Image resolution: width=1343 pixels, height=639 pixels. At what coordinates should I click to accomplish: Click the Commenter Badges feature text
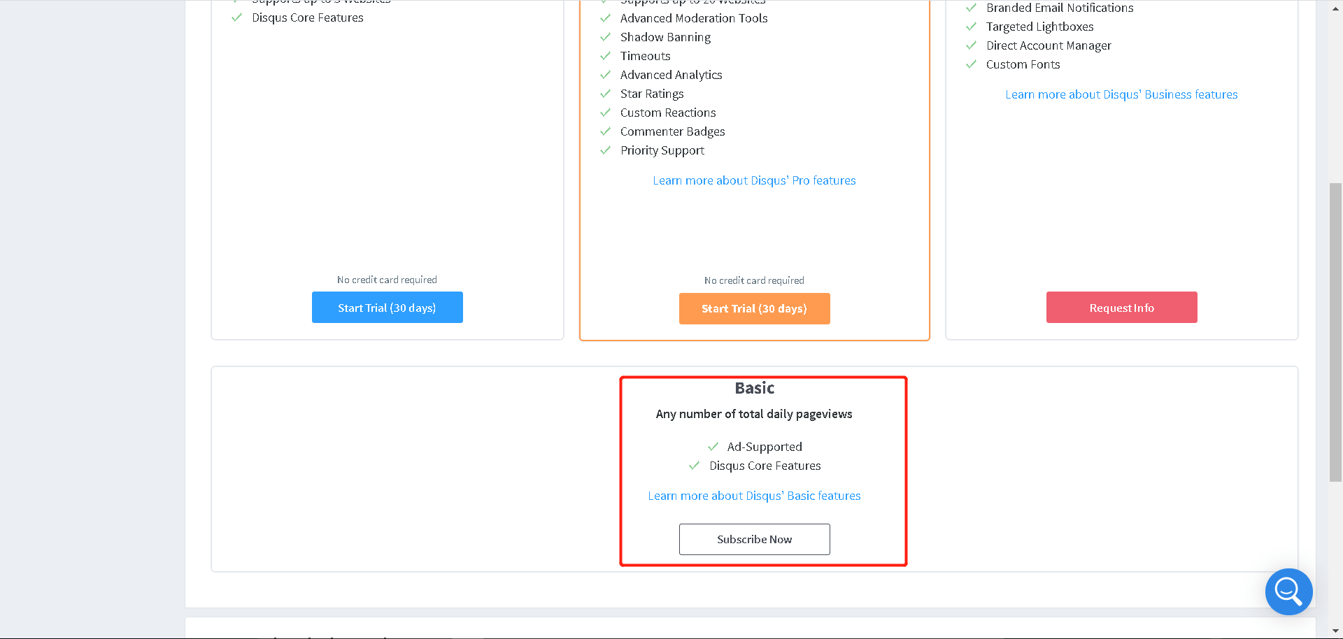tap(672, 131)
